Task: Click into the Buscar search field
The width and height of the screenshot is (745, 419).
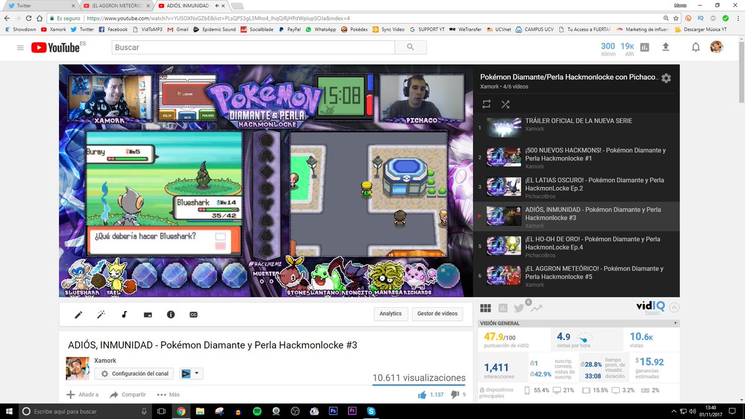Action: click(x=252, y=47)
